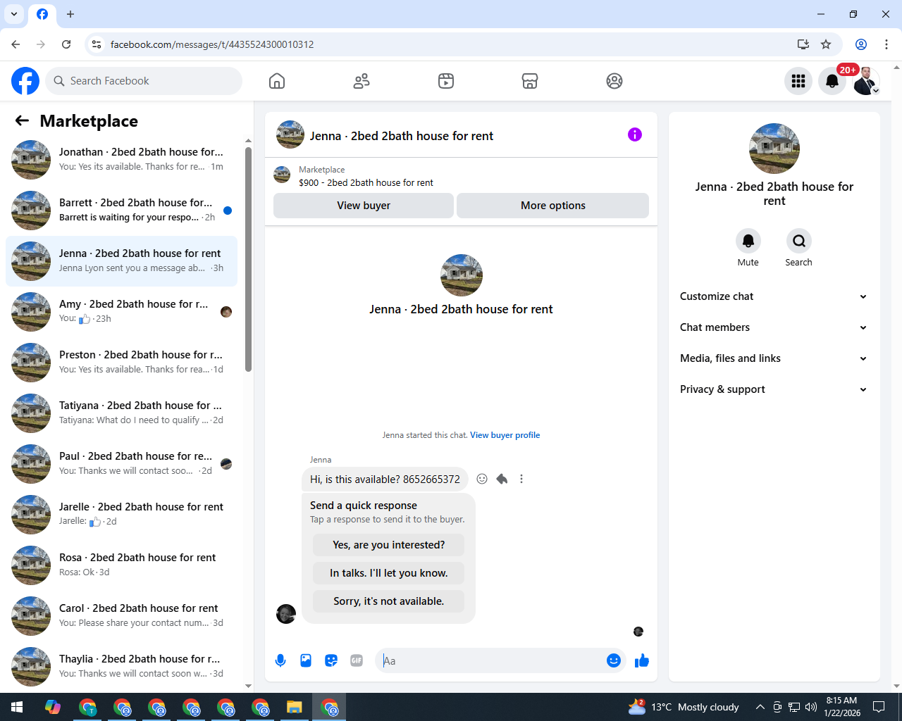The width and height of the screenshot is (902, 721).
Task: Open taskbar volume control icon
Action: tap(811, 707)
